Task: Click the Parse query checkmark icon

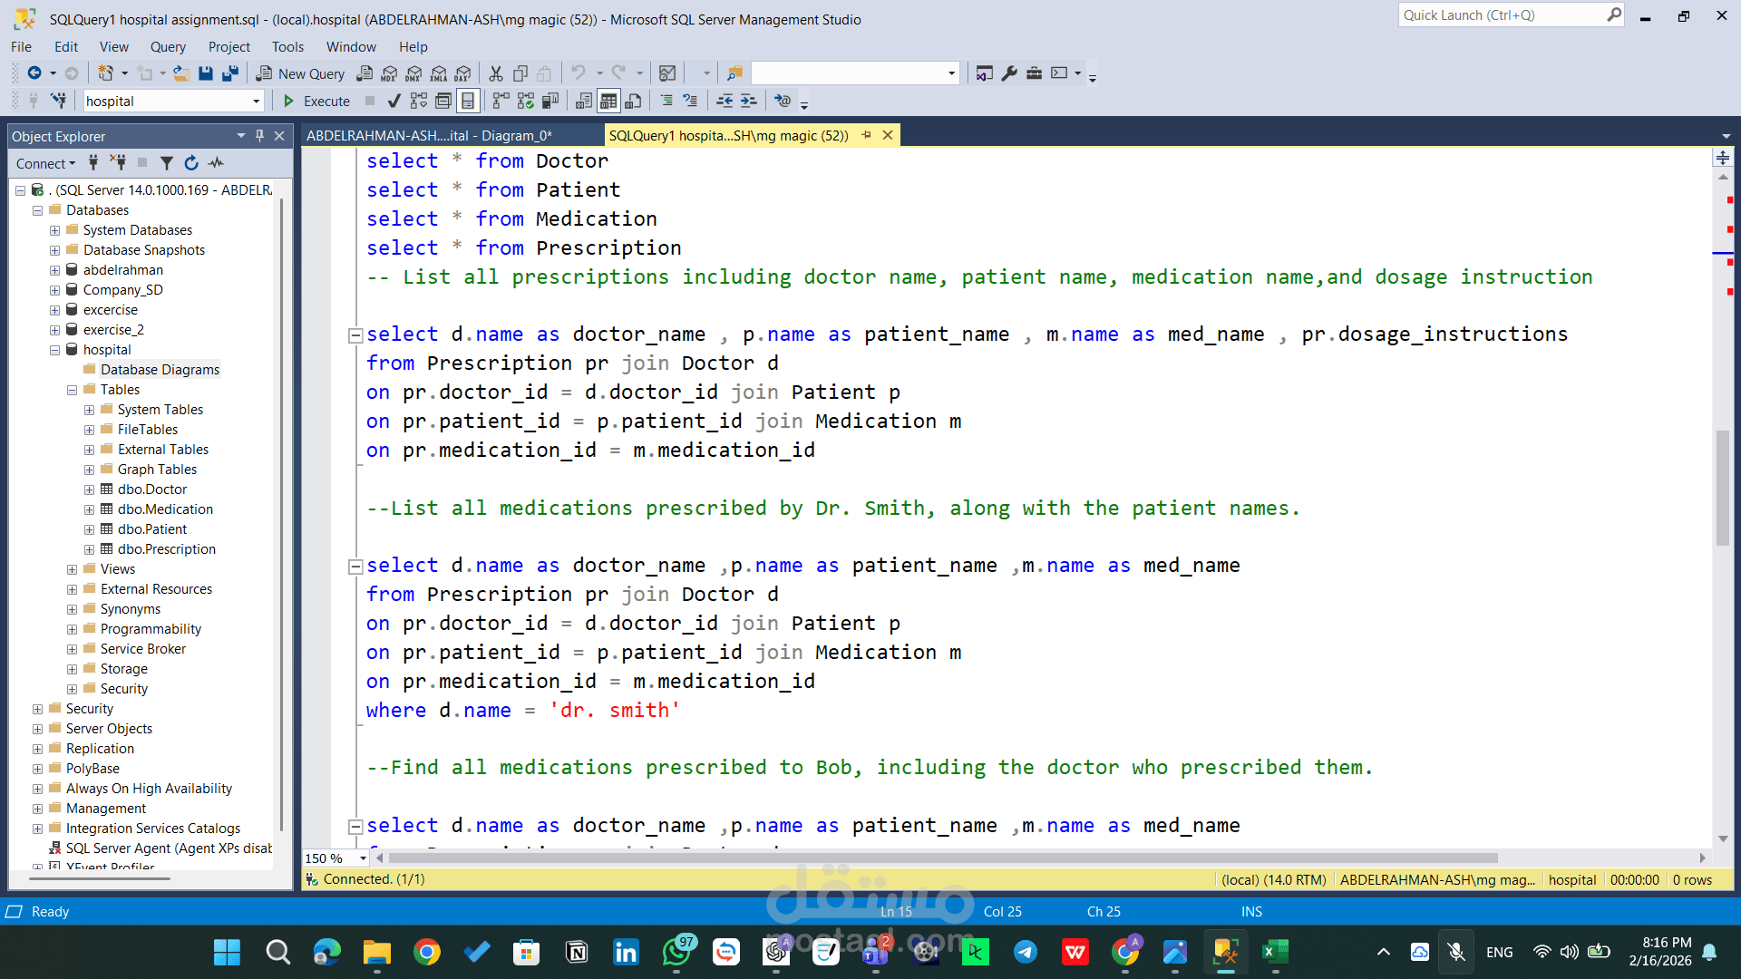Action: tap(394, 101)
